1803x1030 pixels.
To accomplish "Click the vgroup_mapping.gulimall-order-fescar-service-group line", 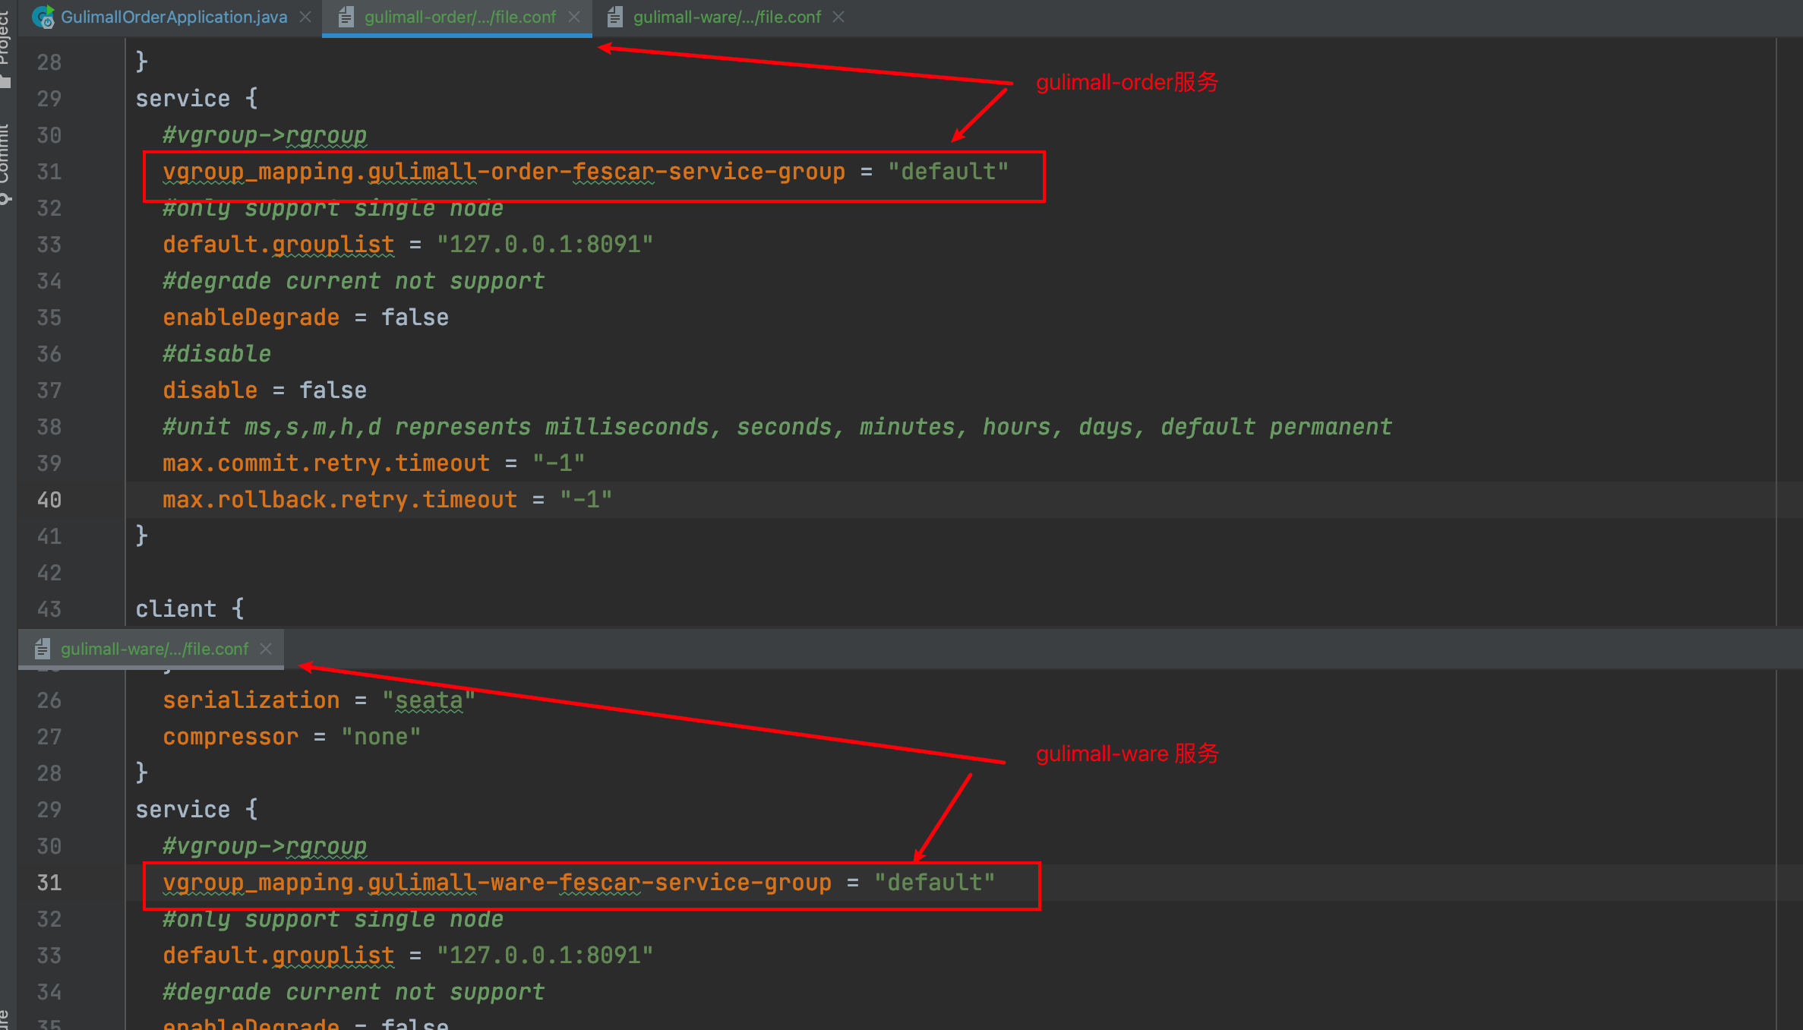I will [x=586, y=172].
